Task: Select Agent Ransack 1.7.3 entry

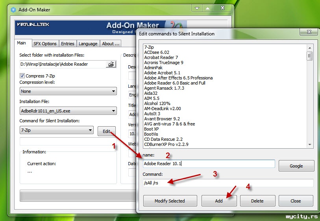Action: click(164, 88)
